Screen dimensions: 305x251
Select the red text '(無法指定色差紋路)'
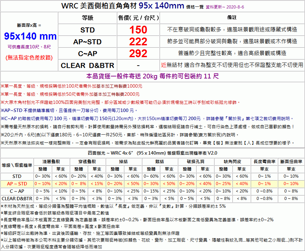coord(29,58)
